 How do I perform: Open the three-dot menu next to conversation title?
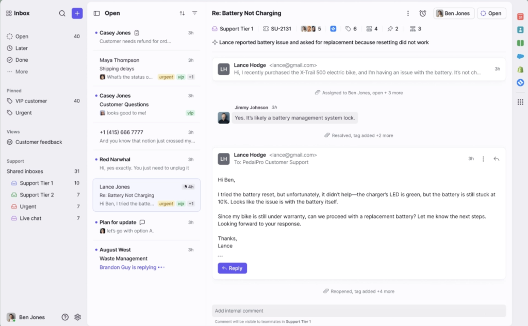point(408,13)
